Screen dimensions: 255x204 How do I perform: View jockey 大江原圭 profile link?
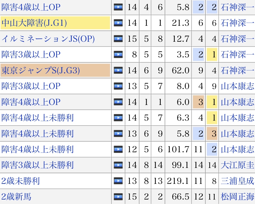pyautogui.click(x=237, y=165)
